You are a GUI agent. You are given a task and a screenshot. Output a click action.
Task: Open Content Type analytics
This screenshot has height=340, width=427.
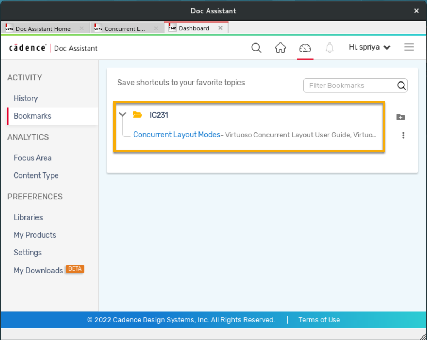click(x=36, y=176)
